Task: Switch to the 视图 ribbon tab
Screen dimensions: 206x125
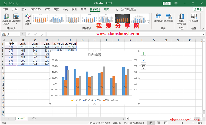Action: (x=74, y=9)
